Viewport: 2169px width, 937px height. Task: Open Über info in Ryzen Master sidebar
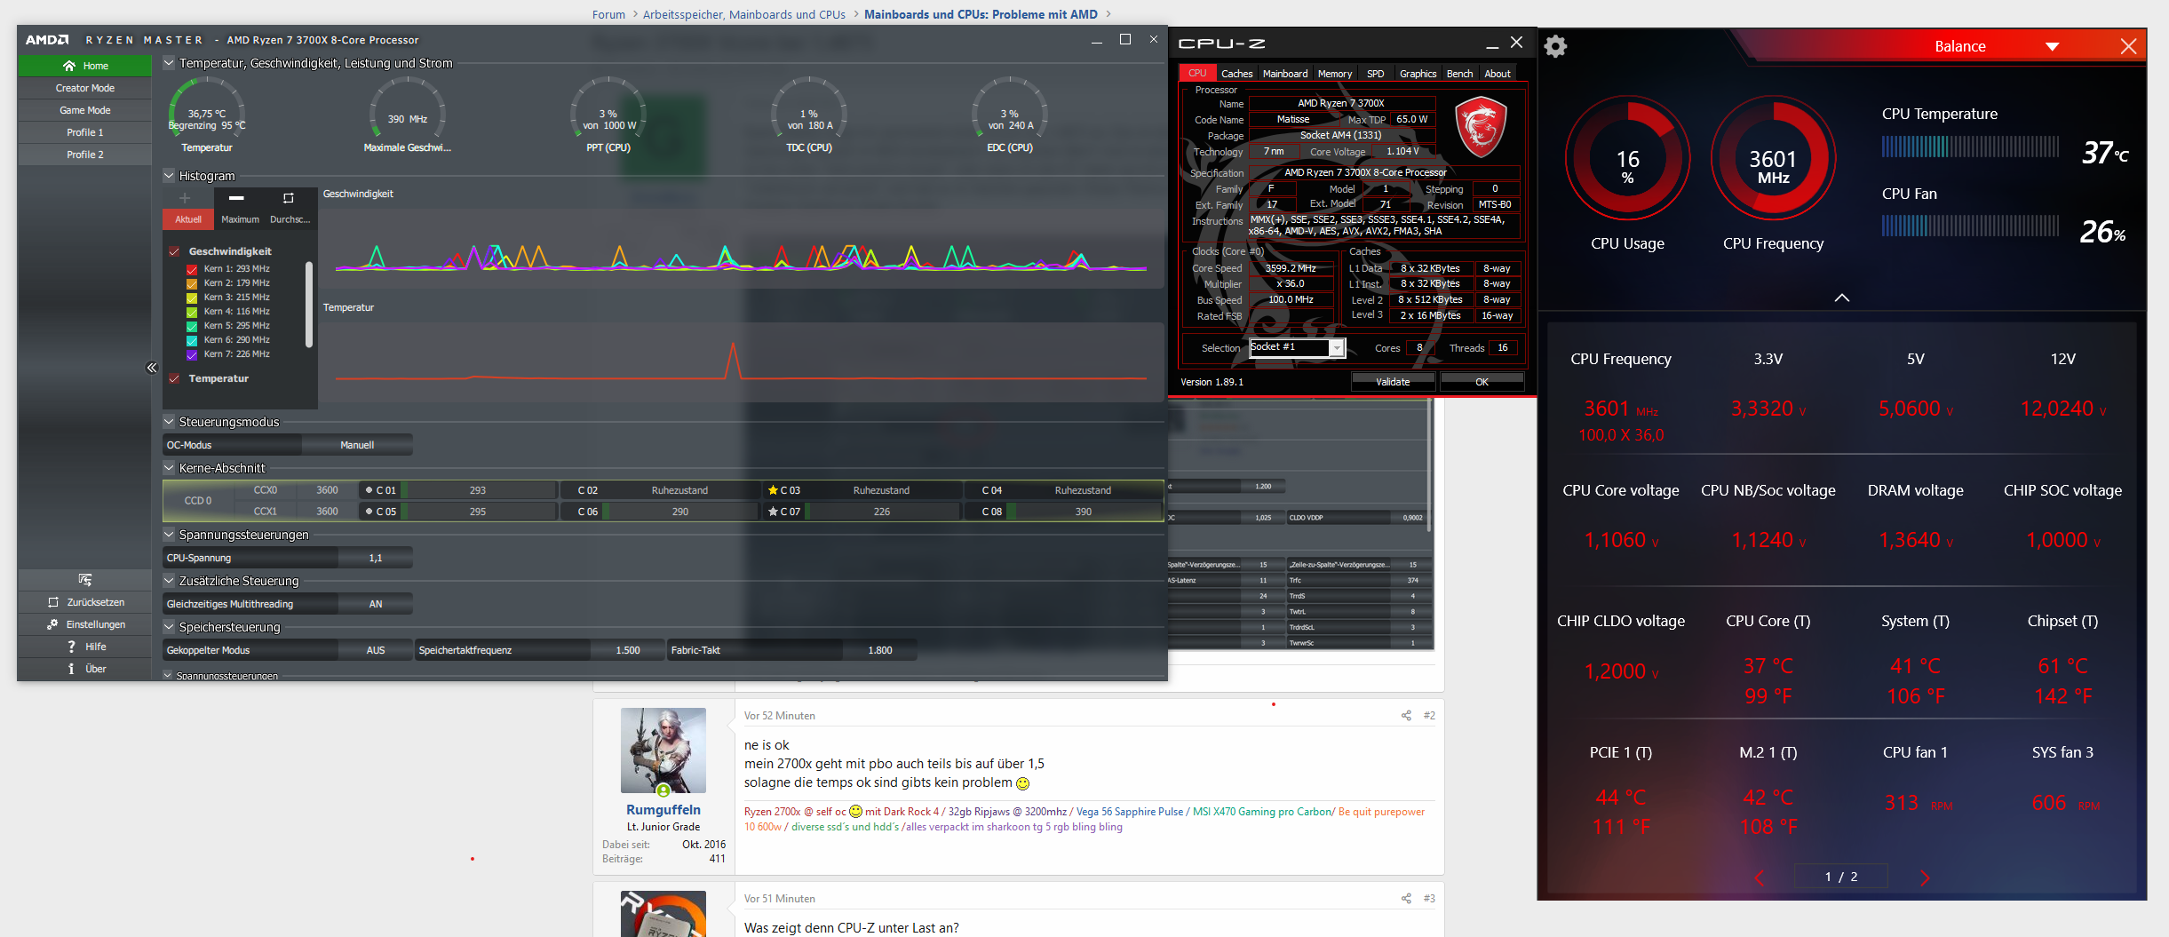[x=85, y=669]
